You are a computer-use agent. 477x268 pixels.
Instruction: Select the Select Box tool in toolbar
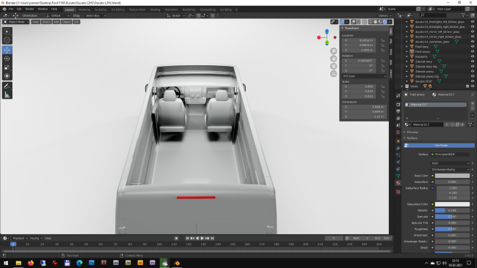tap(7, 31)
